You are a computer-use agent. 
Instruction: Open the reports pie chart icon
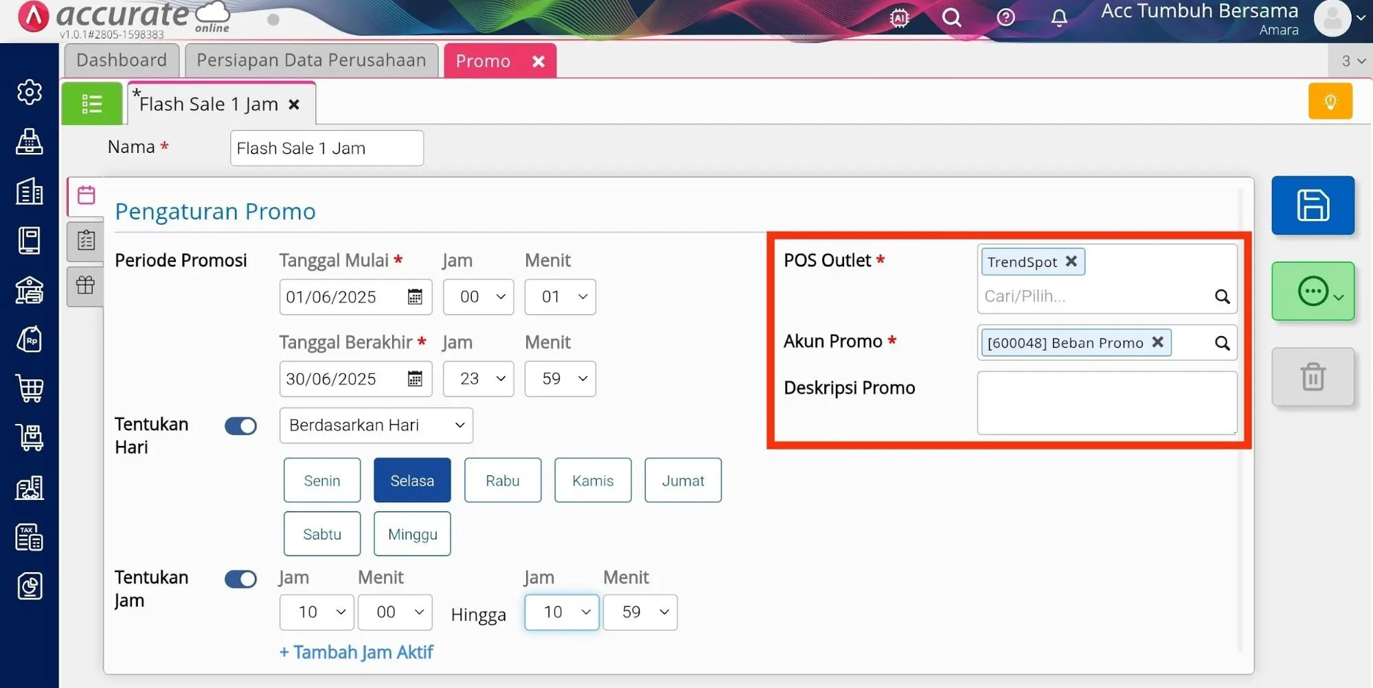click(x=29, y=586)
